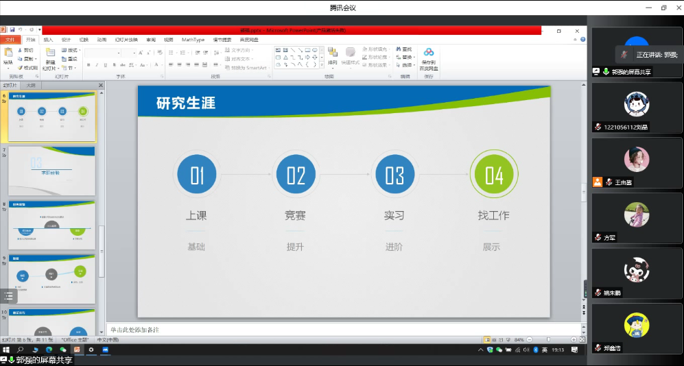Toggle underline text formatting

106,65
